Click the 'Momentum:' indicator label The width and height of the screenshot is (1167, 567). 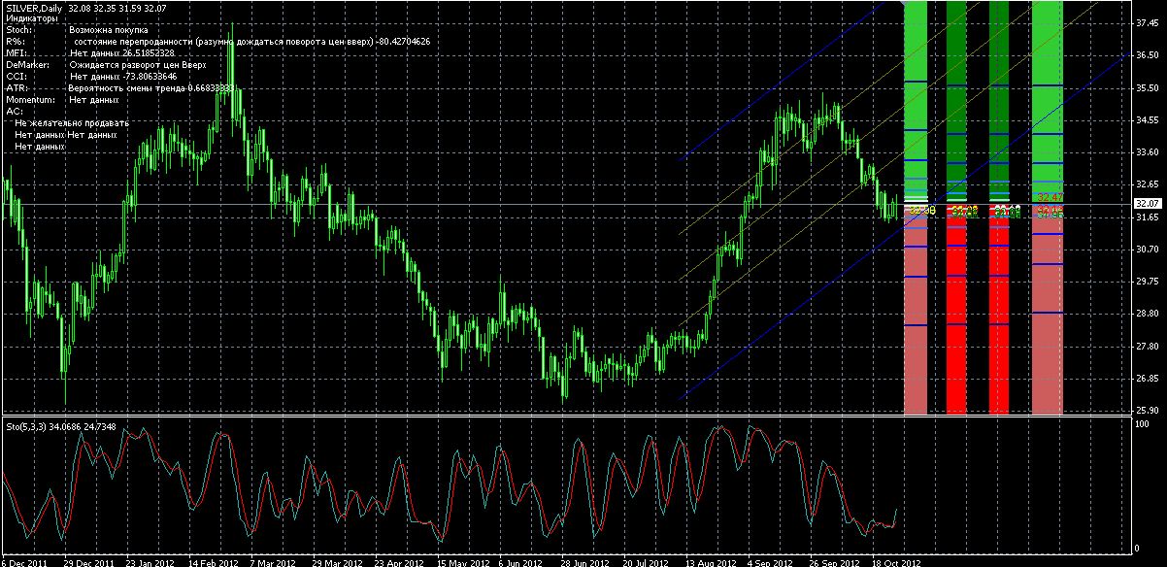tap(29, 100)
